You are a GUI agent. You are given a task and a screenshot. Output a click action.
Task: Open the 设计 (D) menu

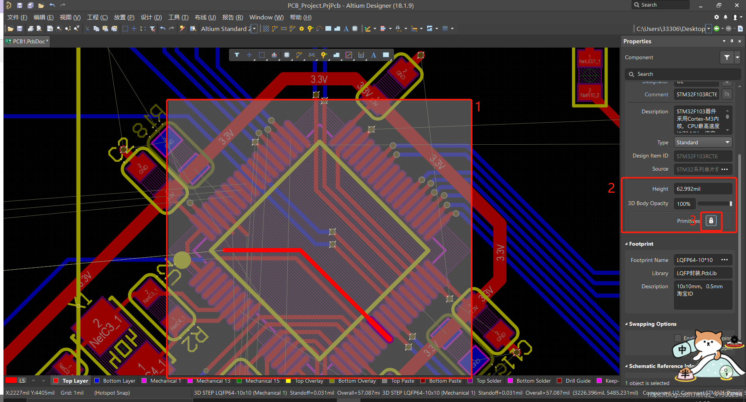pos(151,17)
